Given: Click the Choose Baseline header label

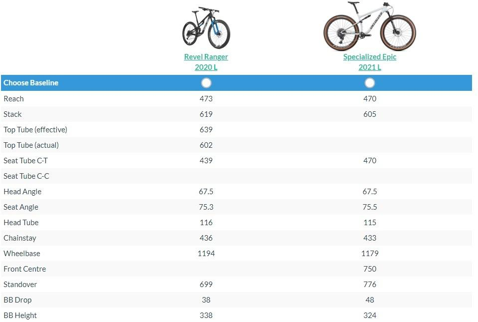Looking at the screenshot, I should [31, 83].
